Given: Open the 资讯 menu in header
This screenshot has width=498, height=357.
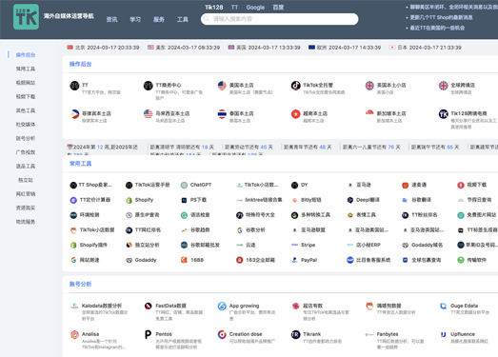Looking at the screenshot, I should tap(111, 20).
